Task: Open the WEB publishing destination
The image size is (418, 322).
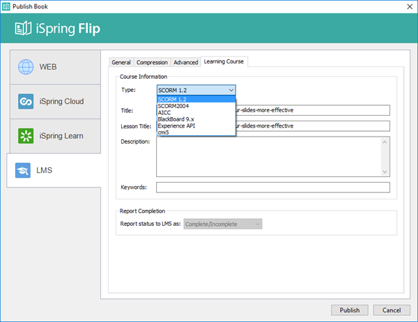Action: click(x=55, y=67)
